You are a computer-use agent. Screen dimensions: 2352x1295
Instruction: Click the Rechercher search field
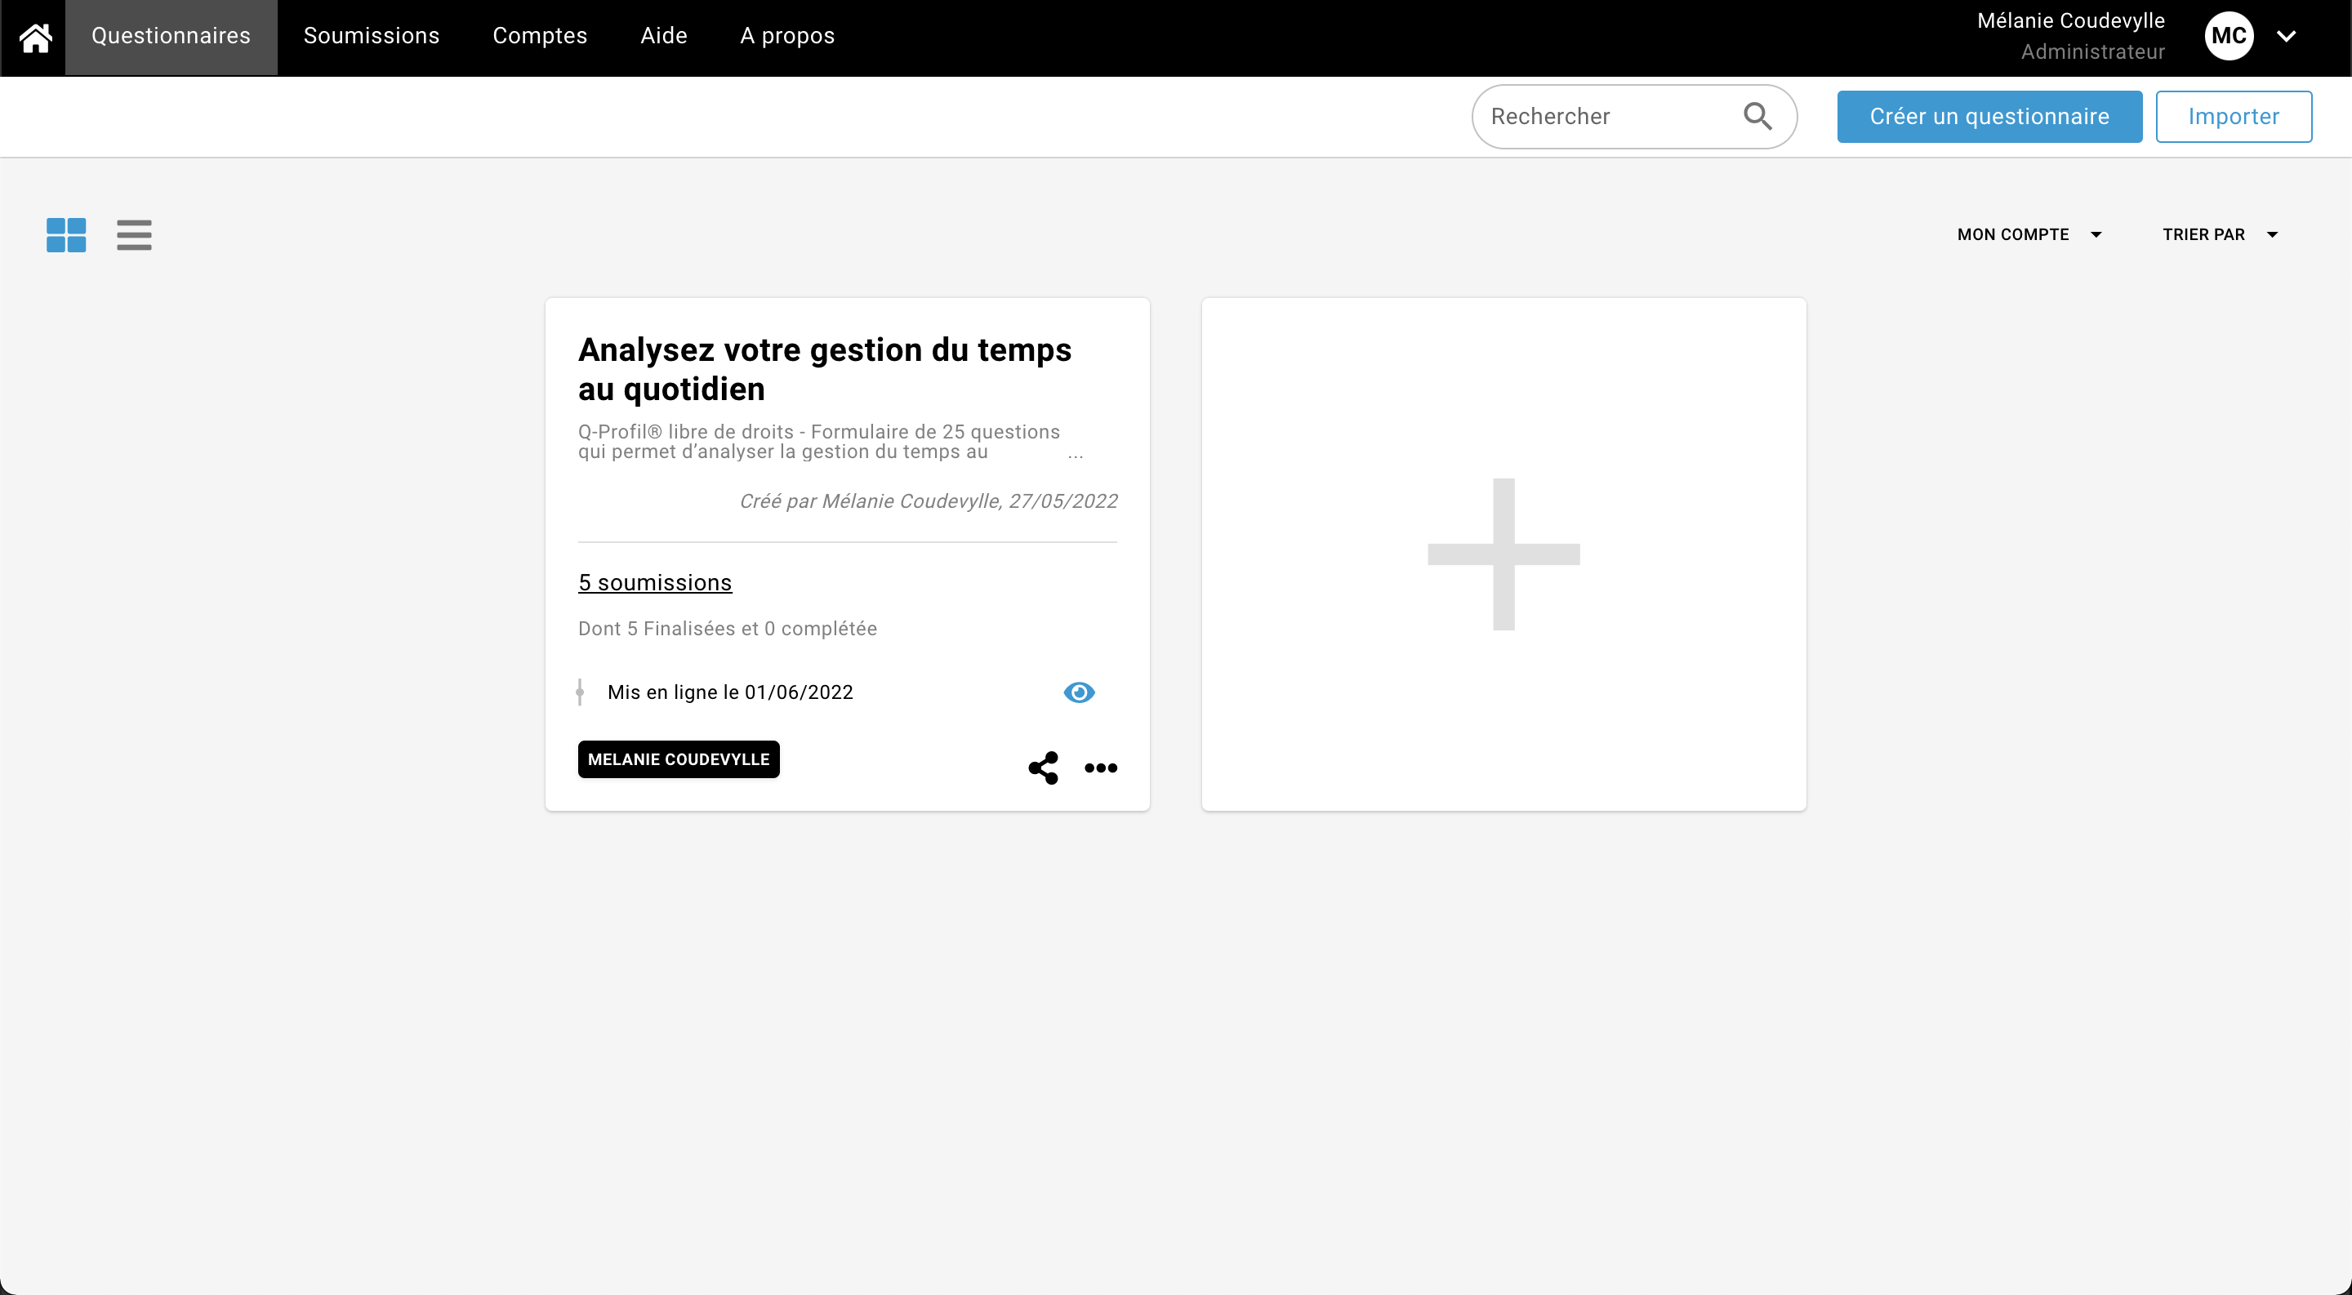tap(1607, 116)
